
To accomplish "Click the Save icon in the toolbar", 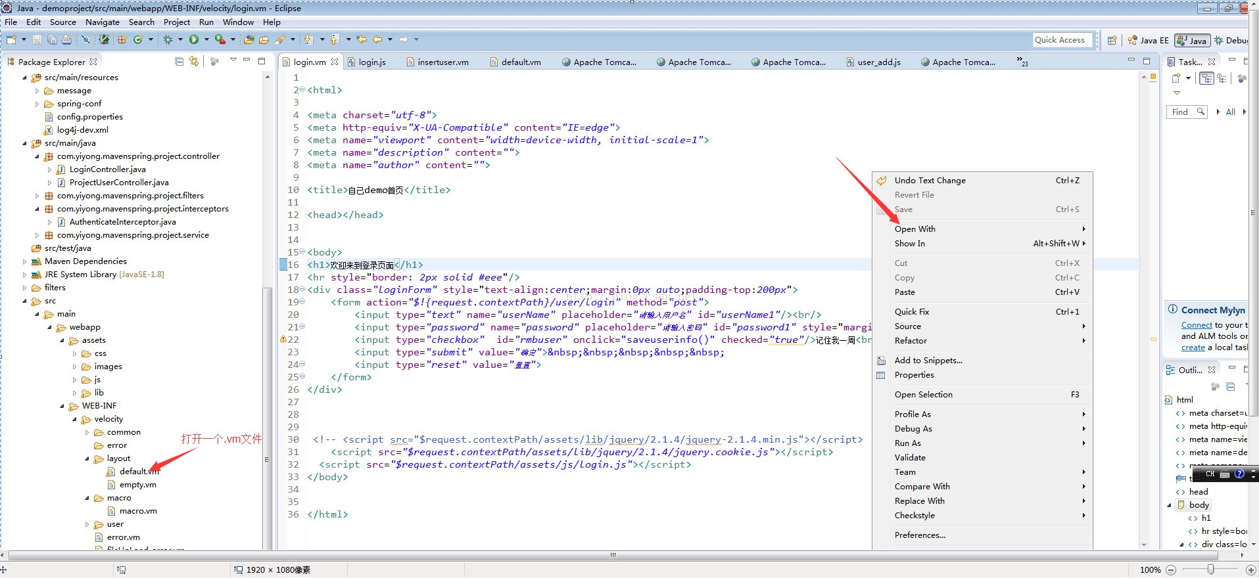I will click(x=37, y=40).
